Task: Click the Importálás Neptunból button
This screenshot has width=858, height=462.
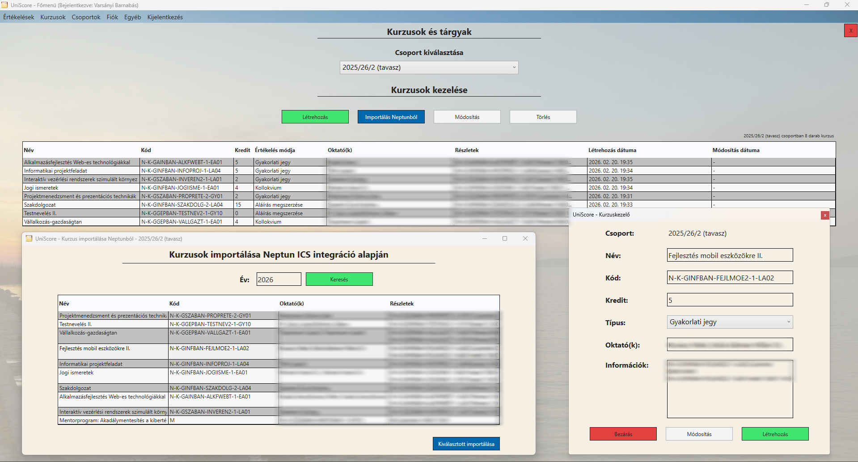Action: 391,116
